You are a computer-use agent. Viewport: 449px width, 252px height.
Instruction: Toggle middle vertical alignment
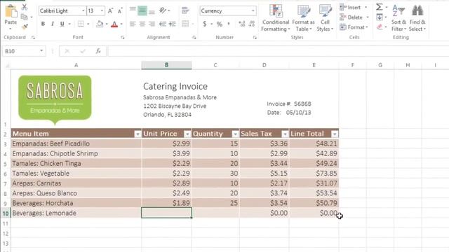tap(142, 10)
